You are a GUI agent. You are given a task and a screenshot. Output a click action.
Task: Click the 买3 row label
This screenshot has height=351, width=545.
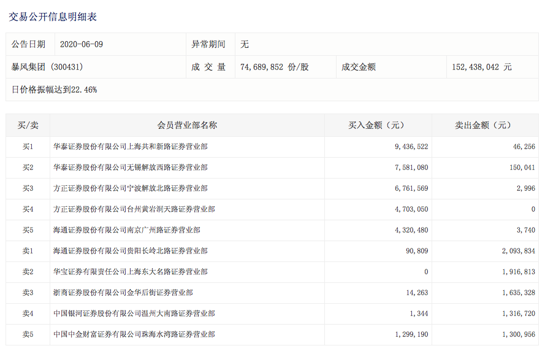click(x=28, y=188)
